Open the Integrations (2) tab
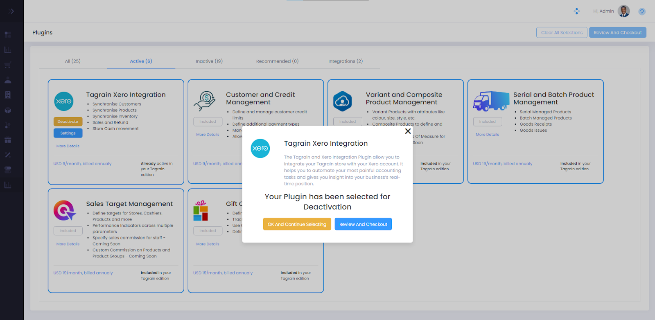Screen dimensions: 655x320 [x=346, y=61]
